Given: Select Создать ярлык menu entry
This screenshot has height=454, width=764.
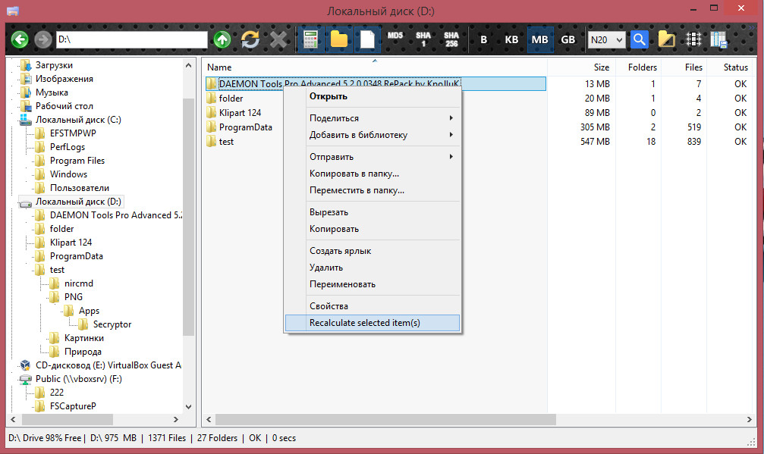Looking at the screenshot, I should 373,251.
